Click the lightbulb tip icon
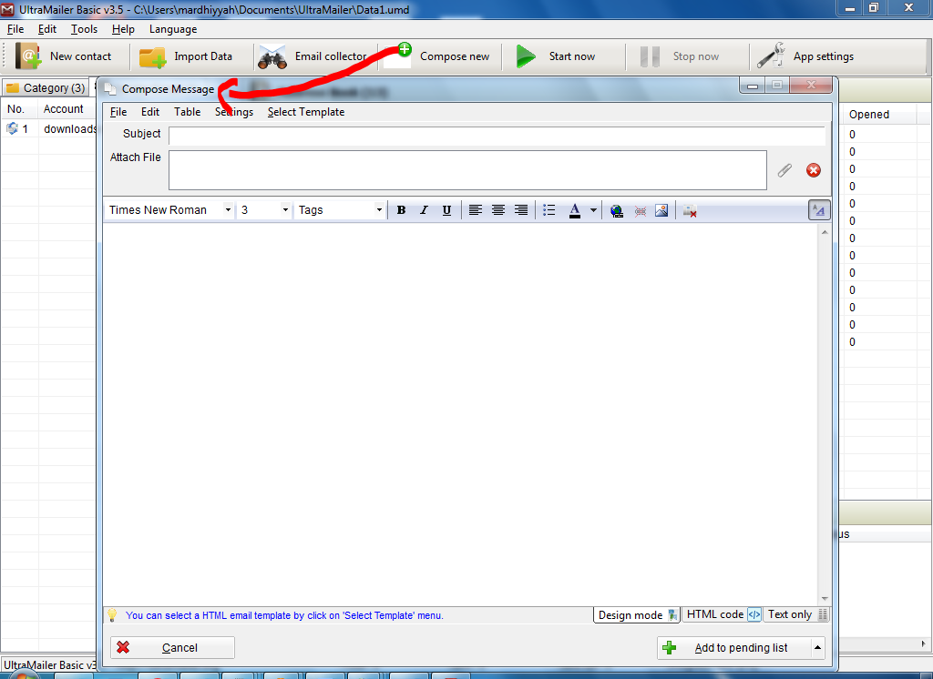The height and width of the screenshot is (679, 933). (112, 614)
